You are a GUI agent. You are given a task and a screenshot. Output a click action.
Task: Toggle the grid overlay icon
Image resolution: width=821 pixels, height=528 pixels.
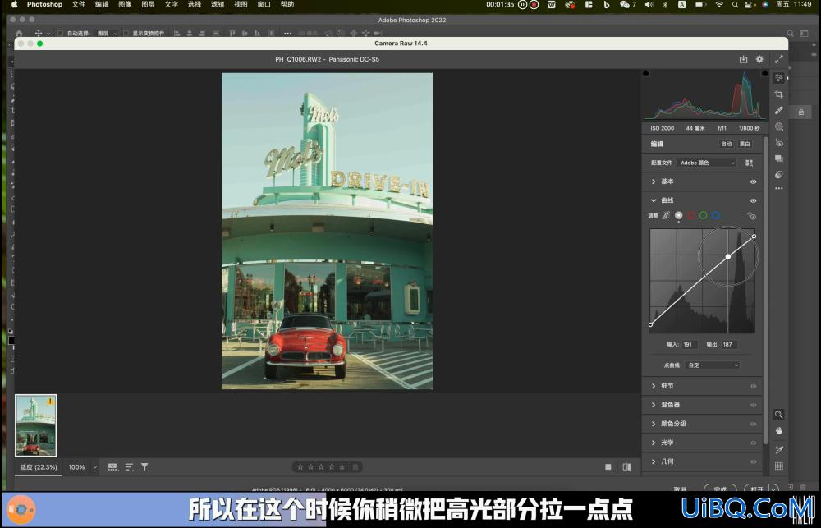pyautogui.click(x=779, y=466)
